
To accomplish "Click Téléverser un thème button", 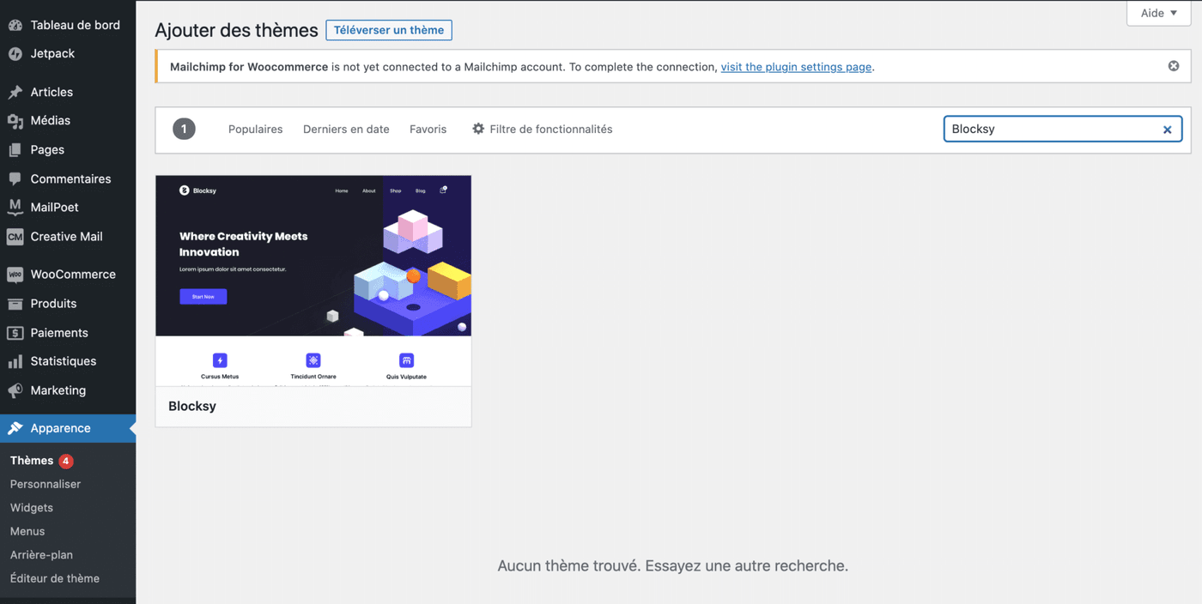I will (x=389, y=30).
